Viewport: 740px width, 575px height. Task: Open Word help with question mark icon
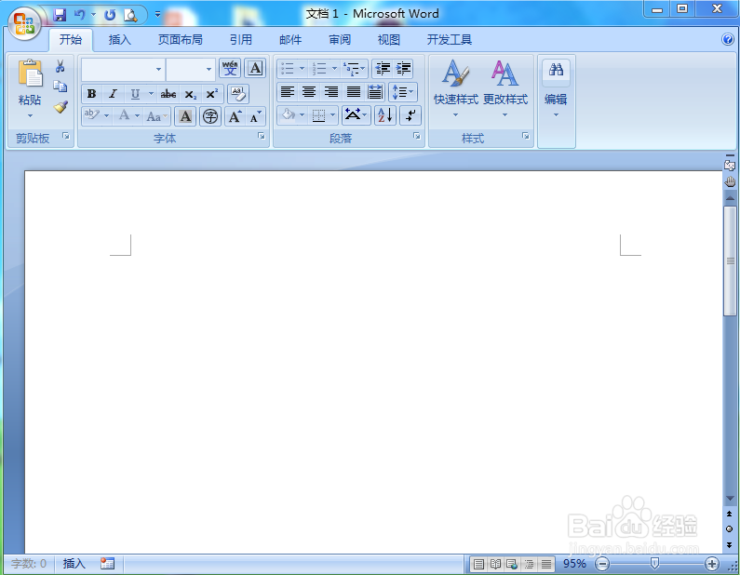(728, 39)
